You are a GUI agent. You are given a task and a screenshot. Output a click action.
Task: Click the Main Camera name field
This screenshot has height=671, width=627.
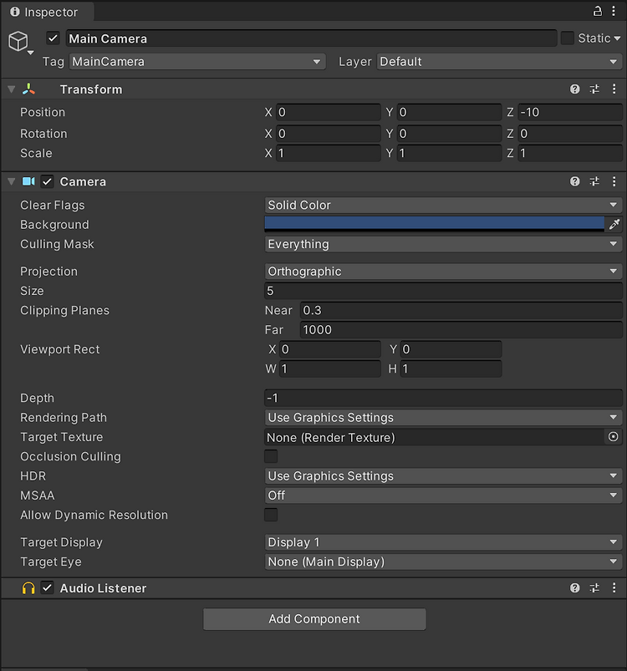coord(311,38)
